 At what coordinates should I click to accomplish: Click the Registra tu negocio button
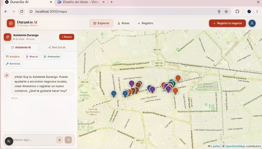227,23
